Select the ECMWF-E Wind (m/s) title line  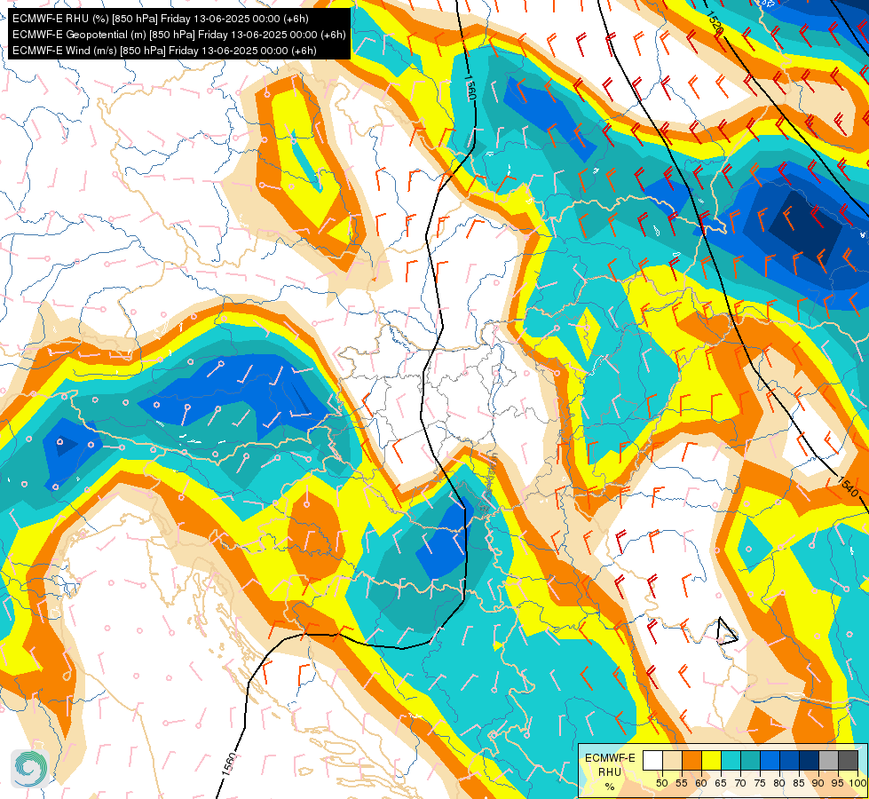tap(164, 51)
